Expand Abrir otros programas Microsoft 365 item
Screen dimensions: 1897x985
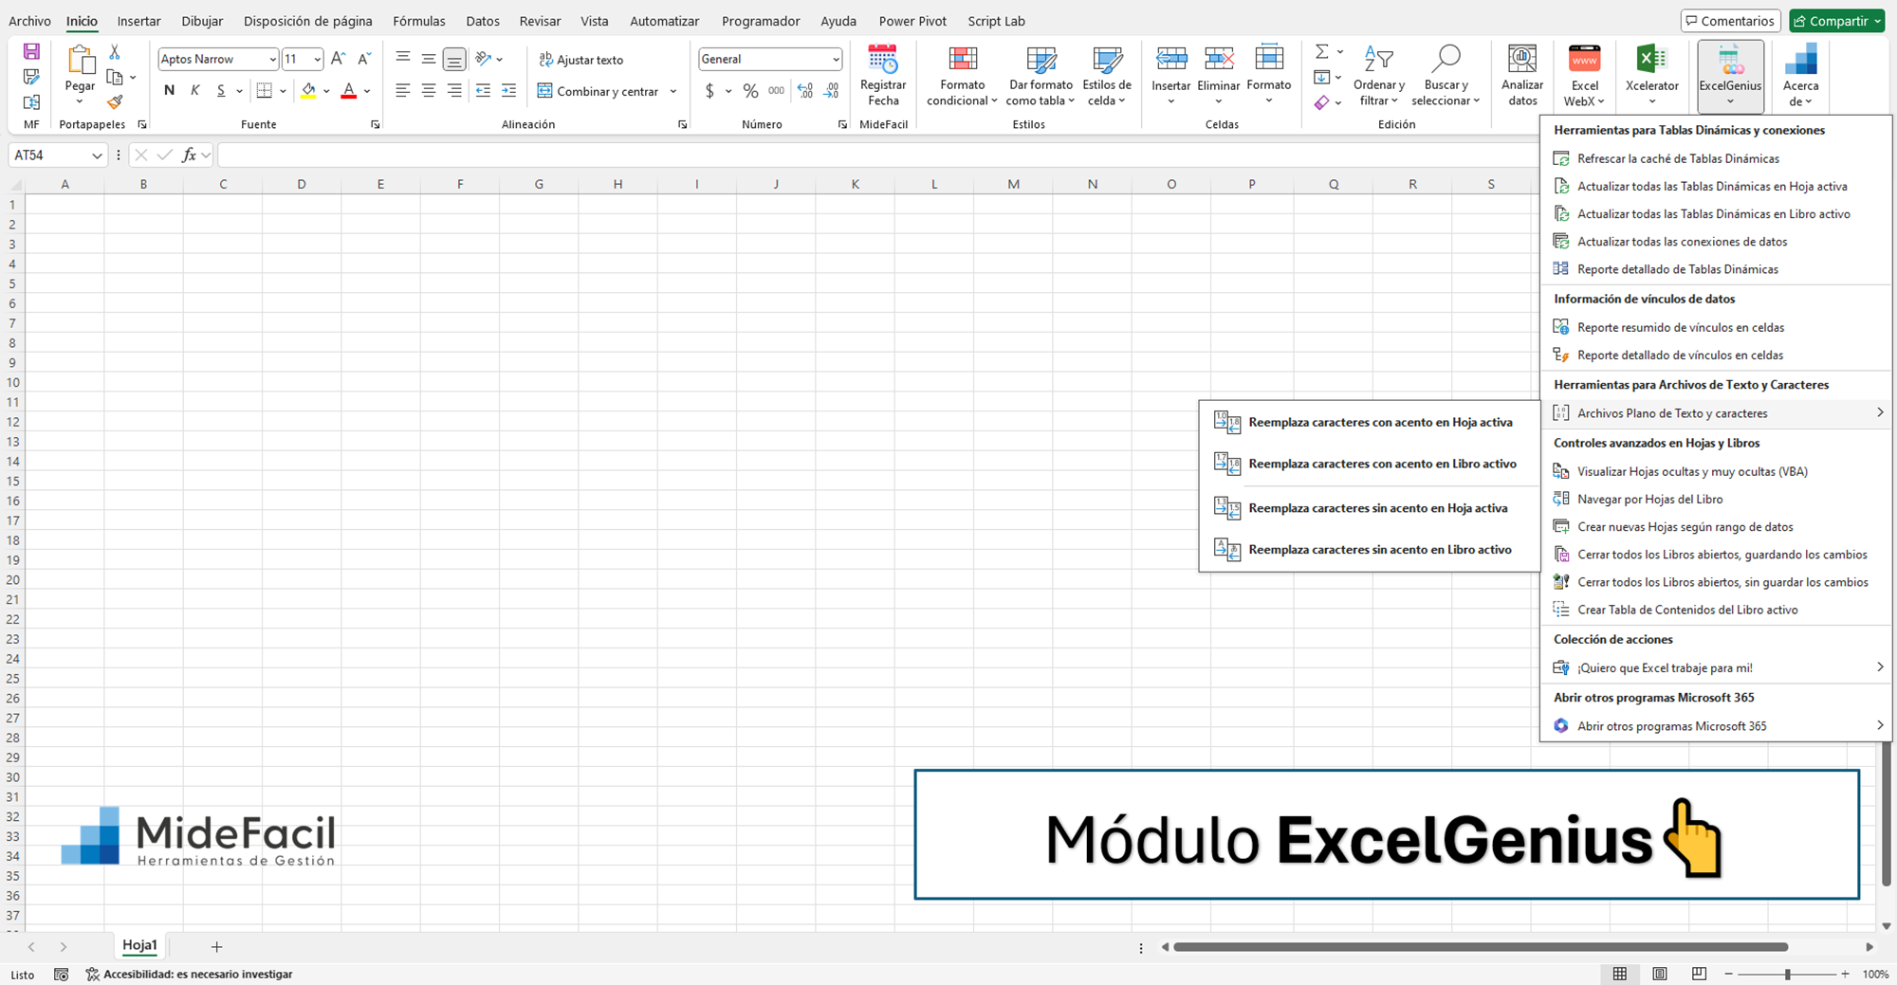1716,725
